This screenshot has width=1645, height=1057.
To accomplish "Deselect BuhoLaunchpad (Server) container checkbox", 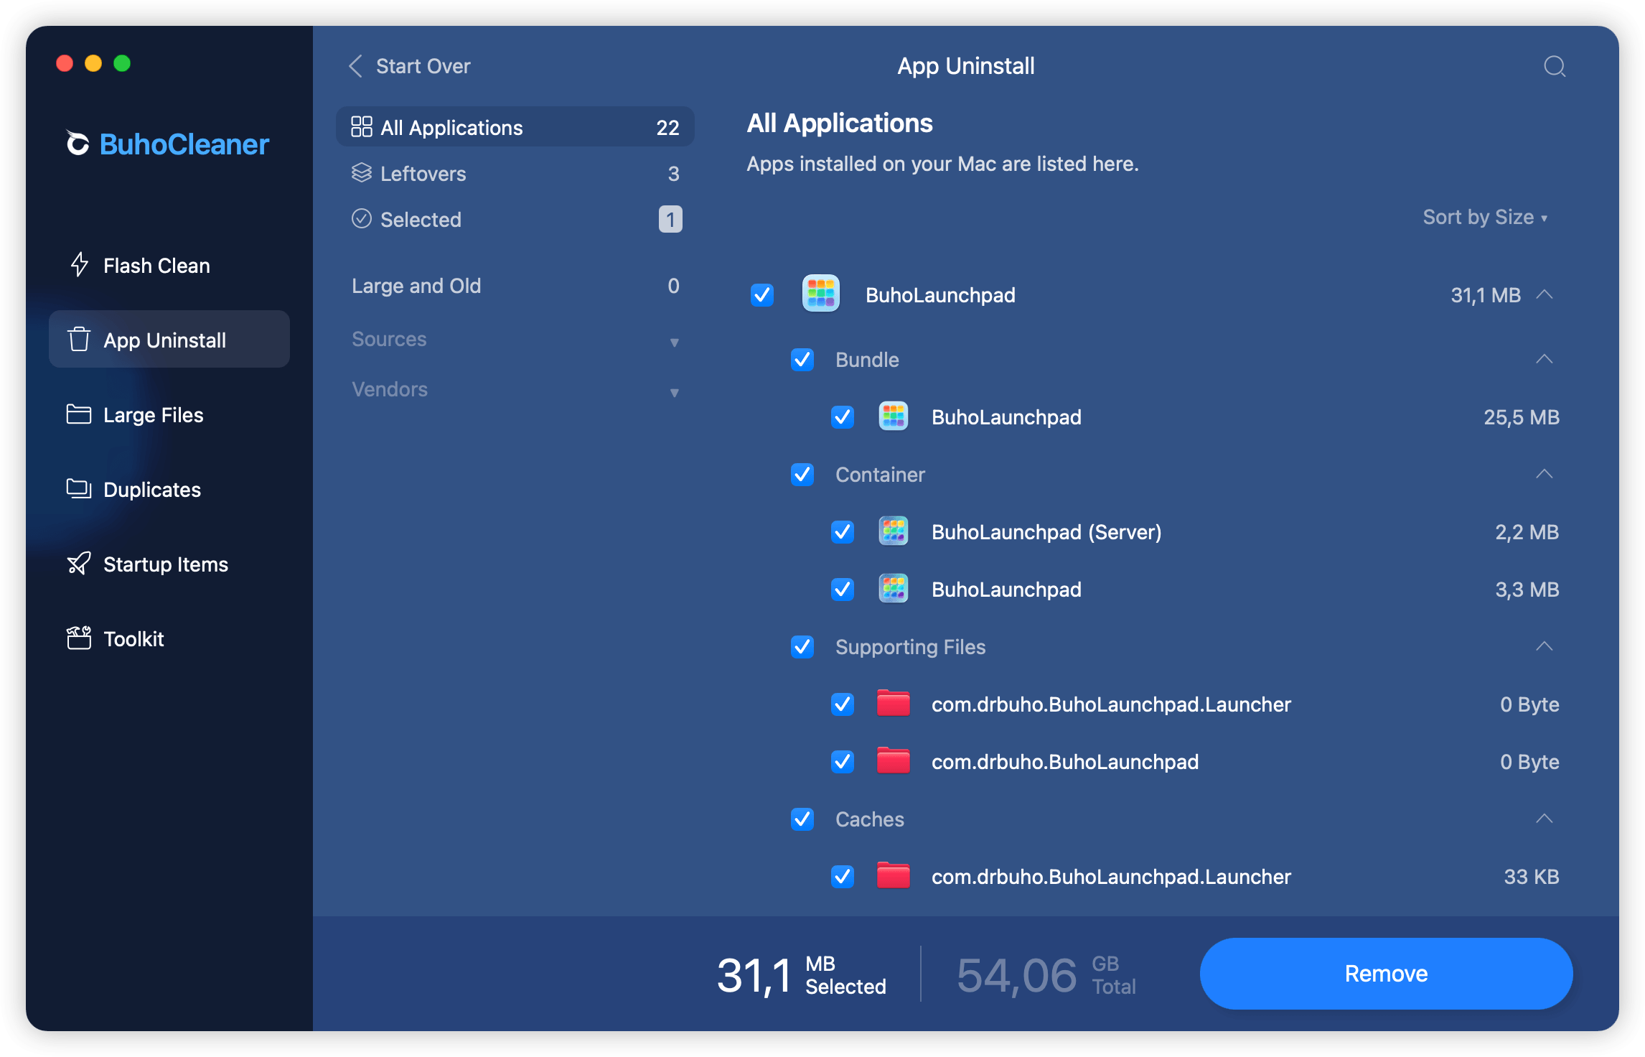I will [x=842, y=531].
